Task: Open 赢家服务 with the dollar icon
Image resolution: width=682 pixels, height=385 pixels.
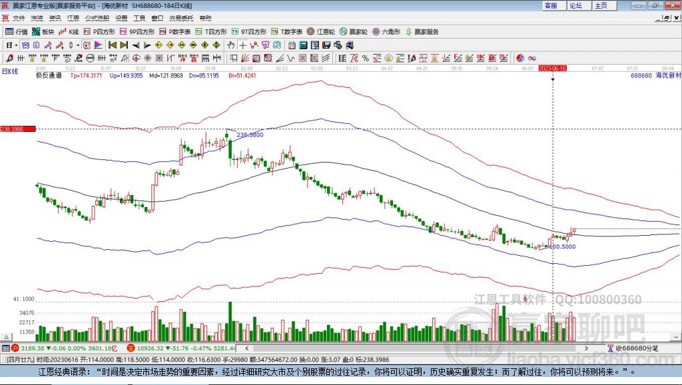Action: pyautogui.click(x=422, y=31)
